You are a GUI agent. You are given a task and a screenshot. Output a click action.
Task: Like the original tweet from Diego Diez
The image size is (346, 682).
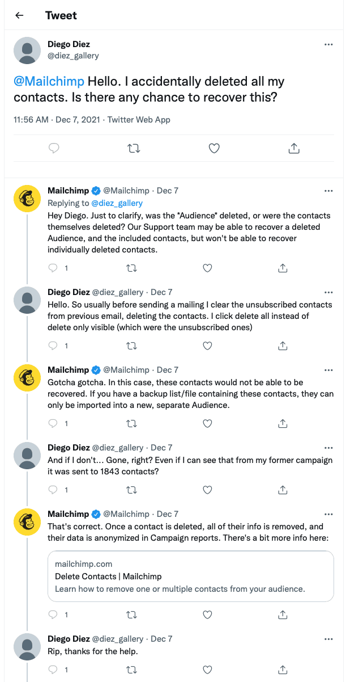click(213, 148)
